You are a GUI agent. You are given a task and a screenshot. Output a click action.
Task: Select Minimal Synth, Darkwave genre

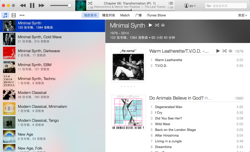pos(53,53)
